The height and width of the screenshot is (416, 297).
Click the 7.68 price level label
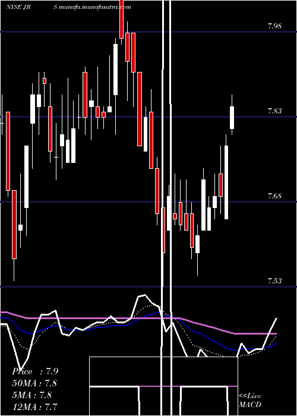tap(274, 196)
